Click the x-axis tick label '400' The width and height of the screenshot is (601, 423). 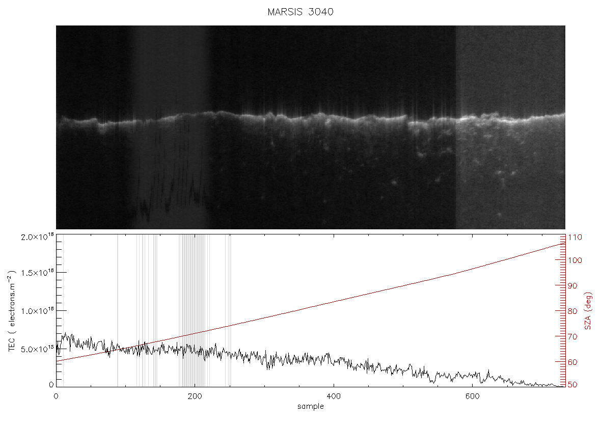(x=334, y=396)
